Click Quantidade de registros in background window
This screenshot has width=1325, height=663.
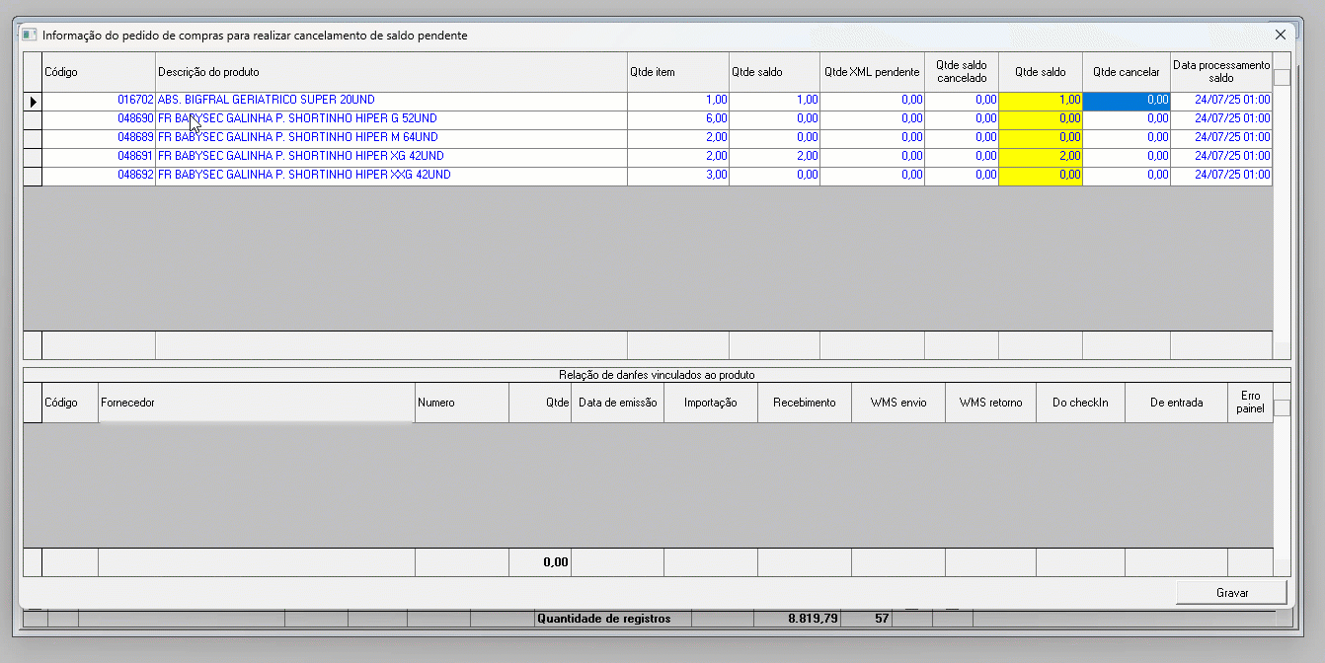603,619
